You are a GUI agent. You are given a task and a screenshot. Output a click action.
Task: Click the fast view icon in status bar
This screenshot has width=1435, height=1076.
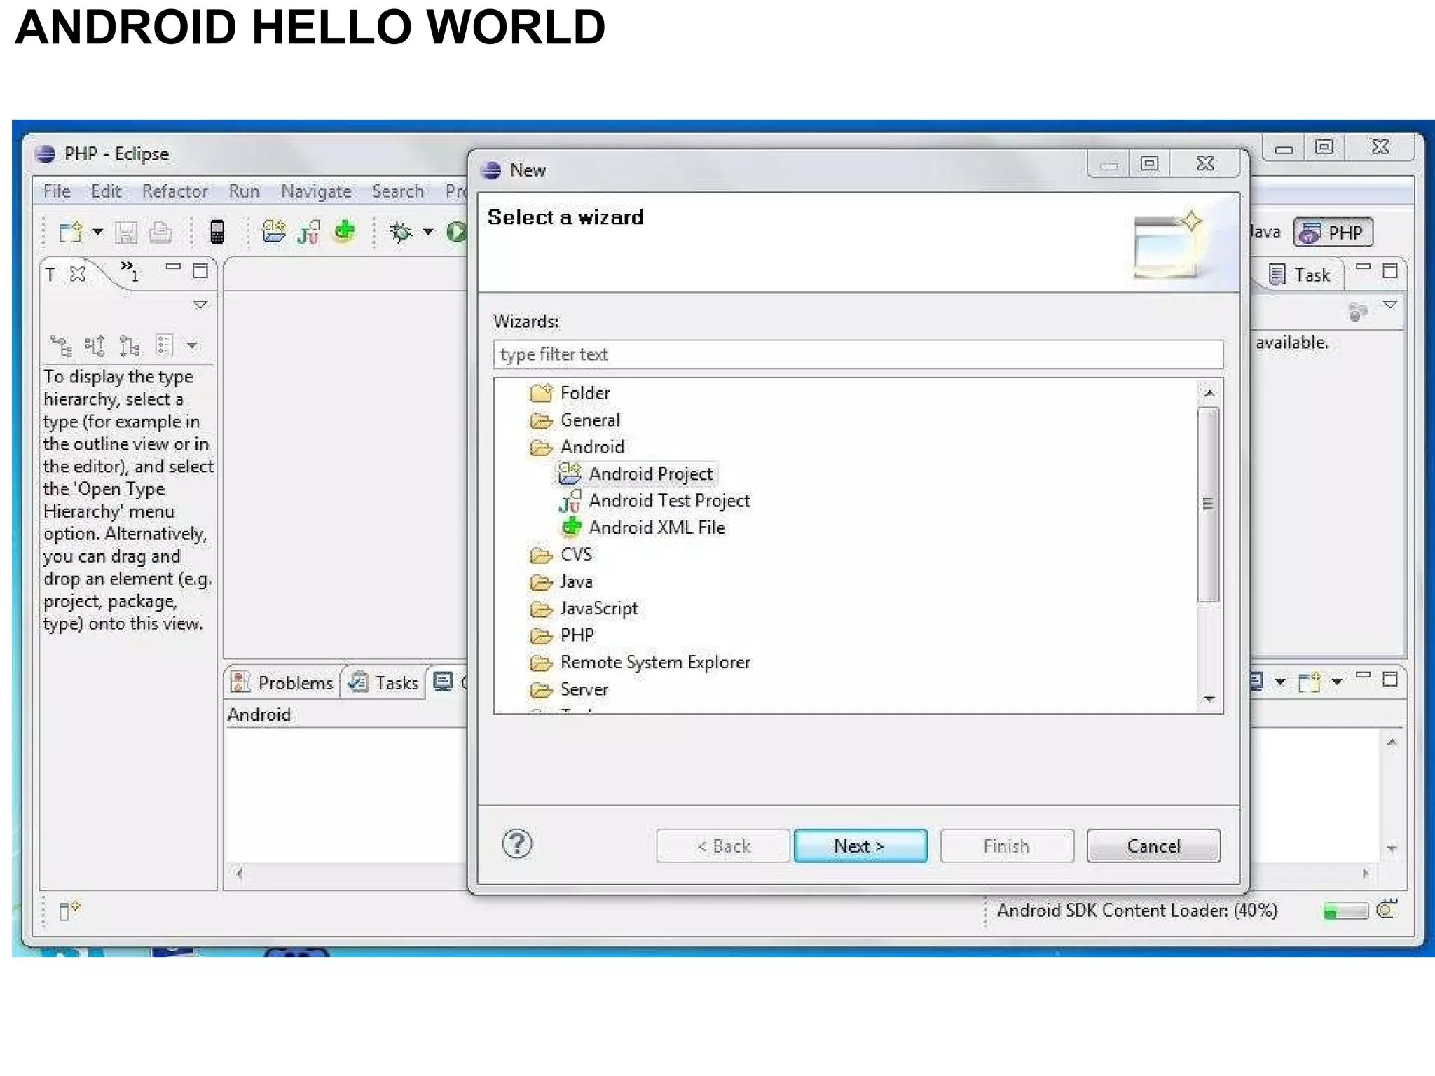69,910
